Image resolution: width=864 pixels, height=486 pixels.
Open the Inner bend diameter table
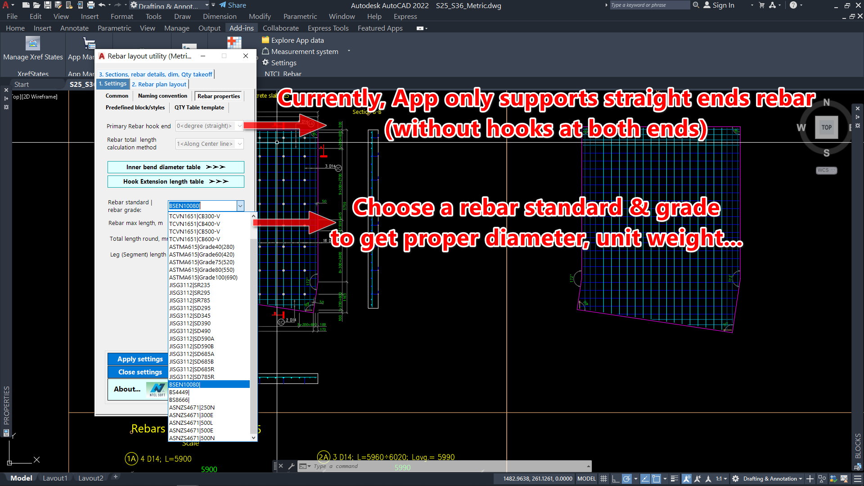click(175, 167)
